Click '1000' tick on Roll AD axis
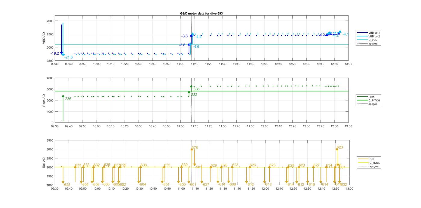The height and width of the screenshot is (208, 421). click(50, 185)
